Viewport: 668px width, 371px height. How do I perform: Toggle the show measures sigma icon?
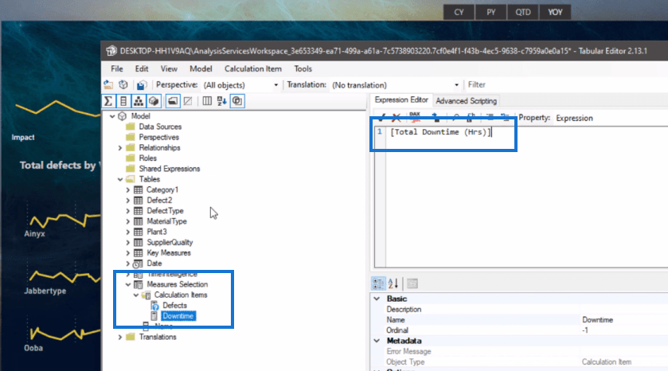pyautogui.click(x=109, y=101)
